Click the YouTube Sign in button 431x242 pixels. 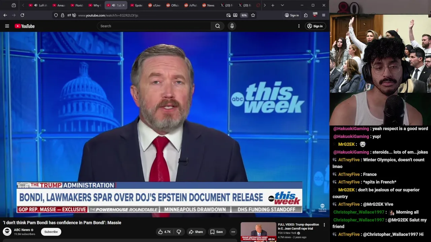pyautogui.click(x=315, y=26)
